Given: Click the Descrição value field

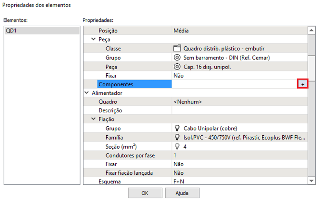Looking at the screenshot, I should 239,110.
